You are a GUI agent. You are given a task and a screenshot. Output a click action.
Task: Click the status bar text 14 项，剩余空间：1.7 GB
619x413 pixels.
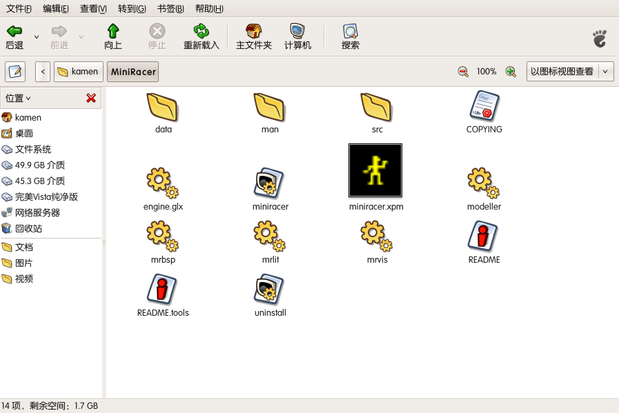(x=50, y=406)
